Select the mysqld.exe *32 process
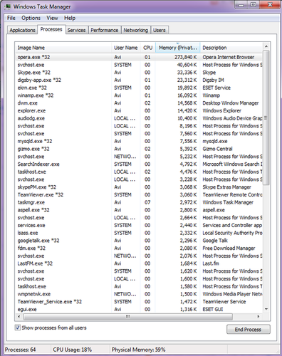This screenshot has width=282, height=356. 139,141
